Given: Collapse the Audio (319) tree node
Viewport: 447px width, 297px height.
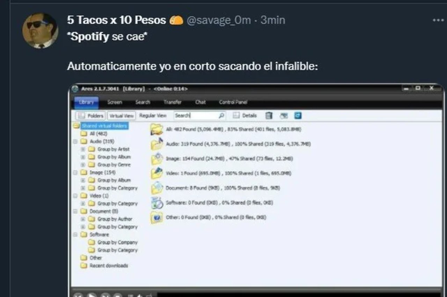Looking at the screenshot, I should tap(75, 141).
